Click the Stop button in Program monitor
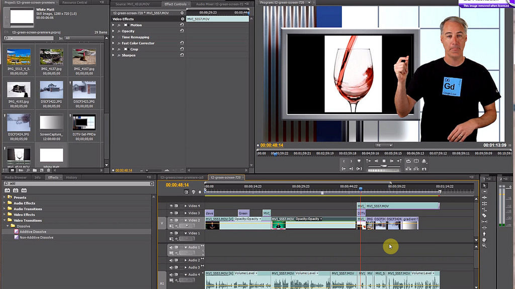The width and height of the screenshot is (515, 289). 384,161
